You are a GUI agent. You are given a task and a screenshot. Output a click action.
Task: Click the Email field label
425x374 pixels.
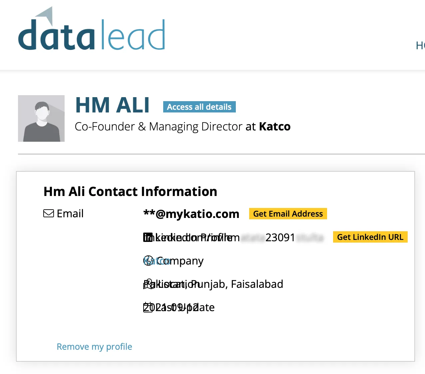[70, 214]
